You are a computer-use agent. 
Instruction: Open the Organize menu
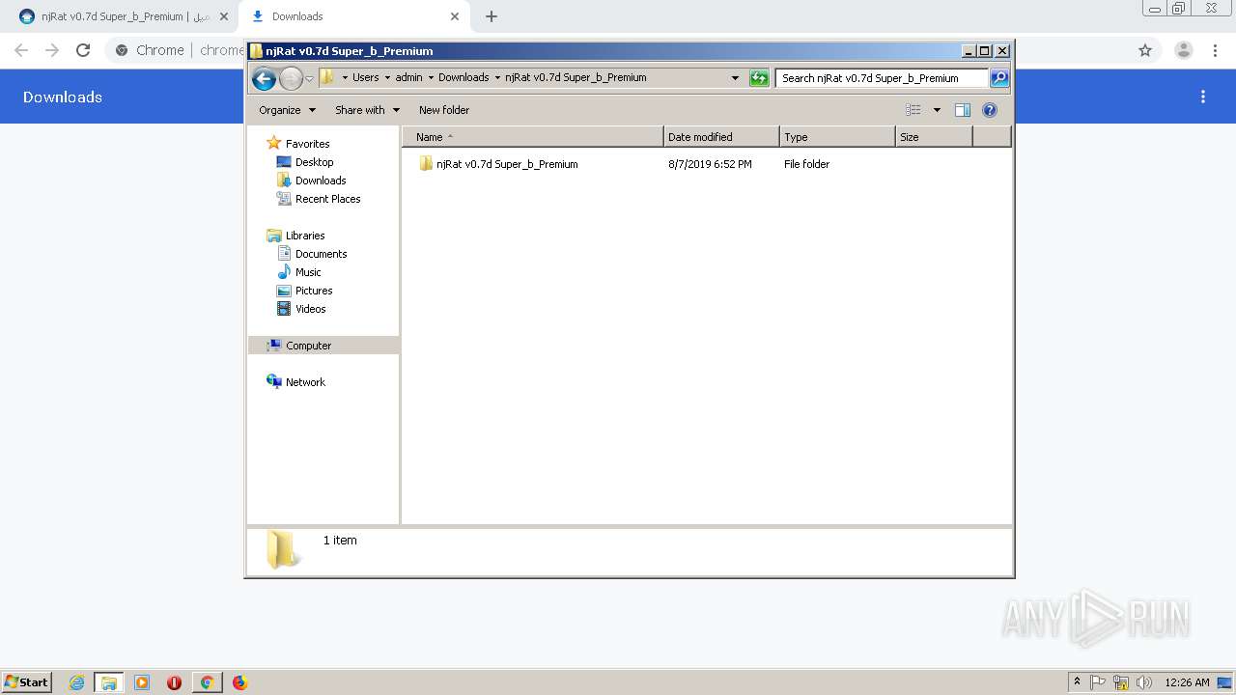[287, 110]
